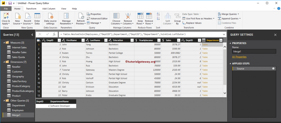
Task: Open YearlyIncome filter dropdown
Action: tap(159, 40)
